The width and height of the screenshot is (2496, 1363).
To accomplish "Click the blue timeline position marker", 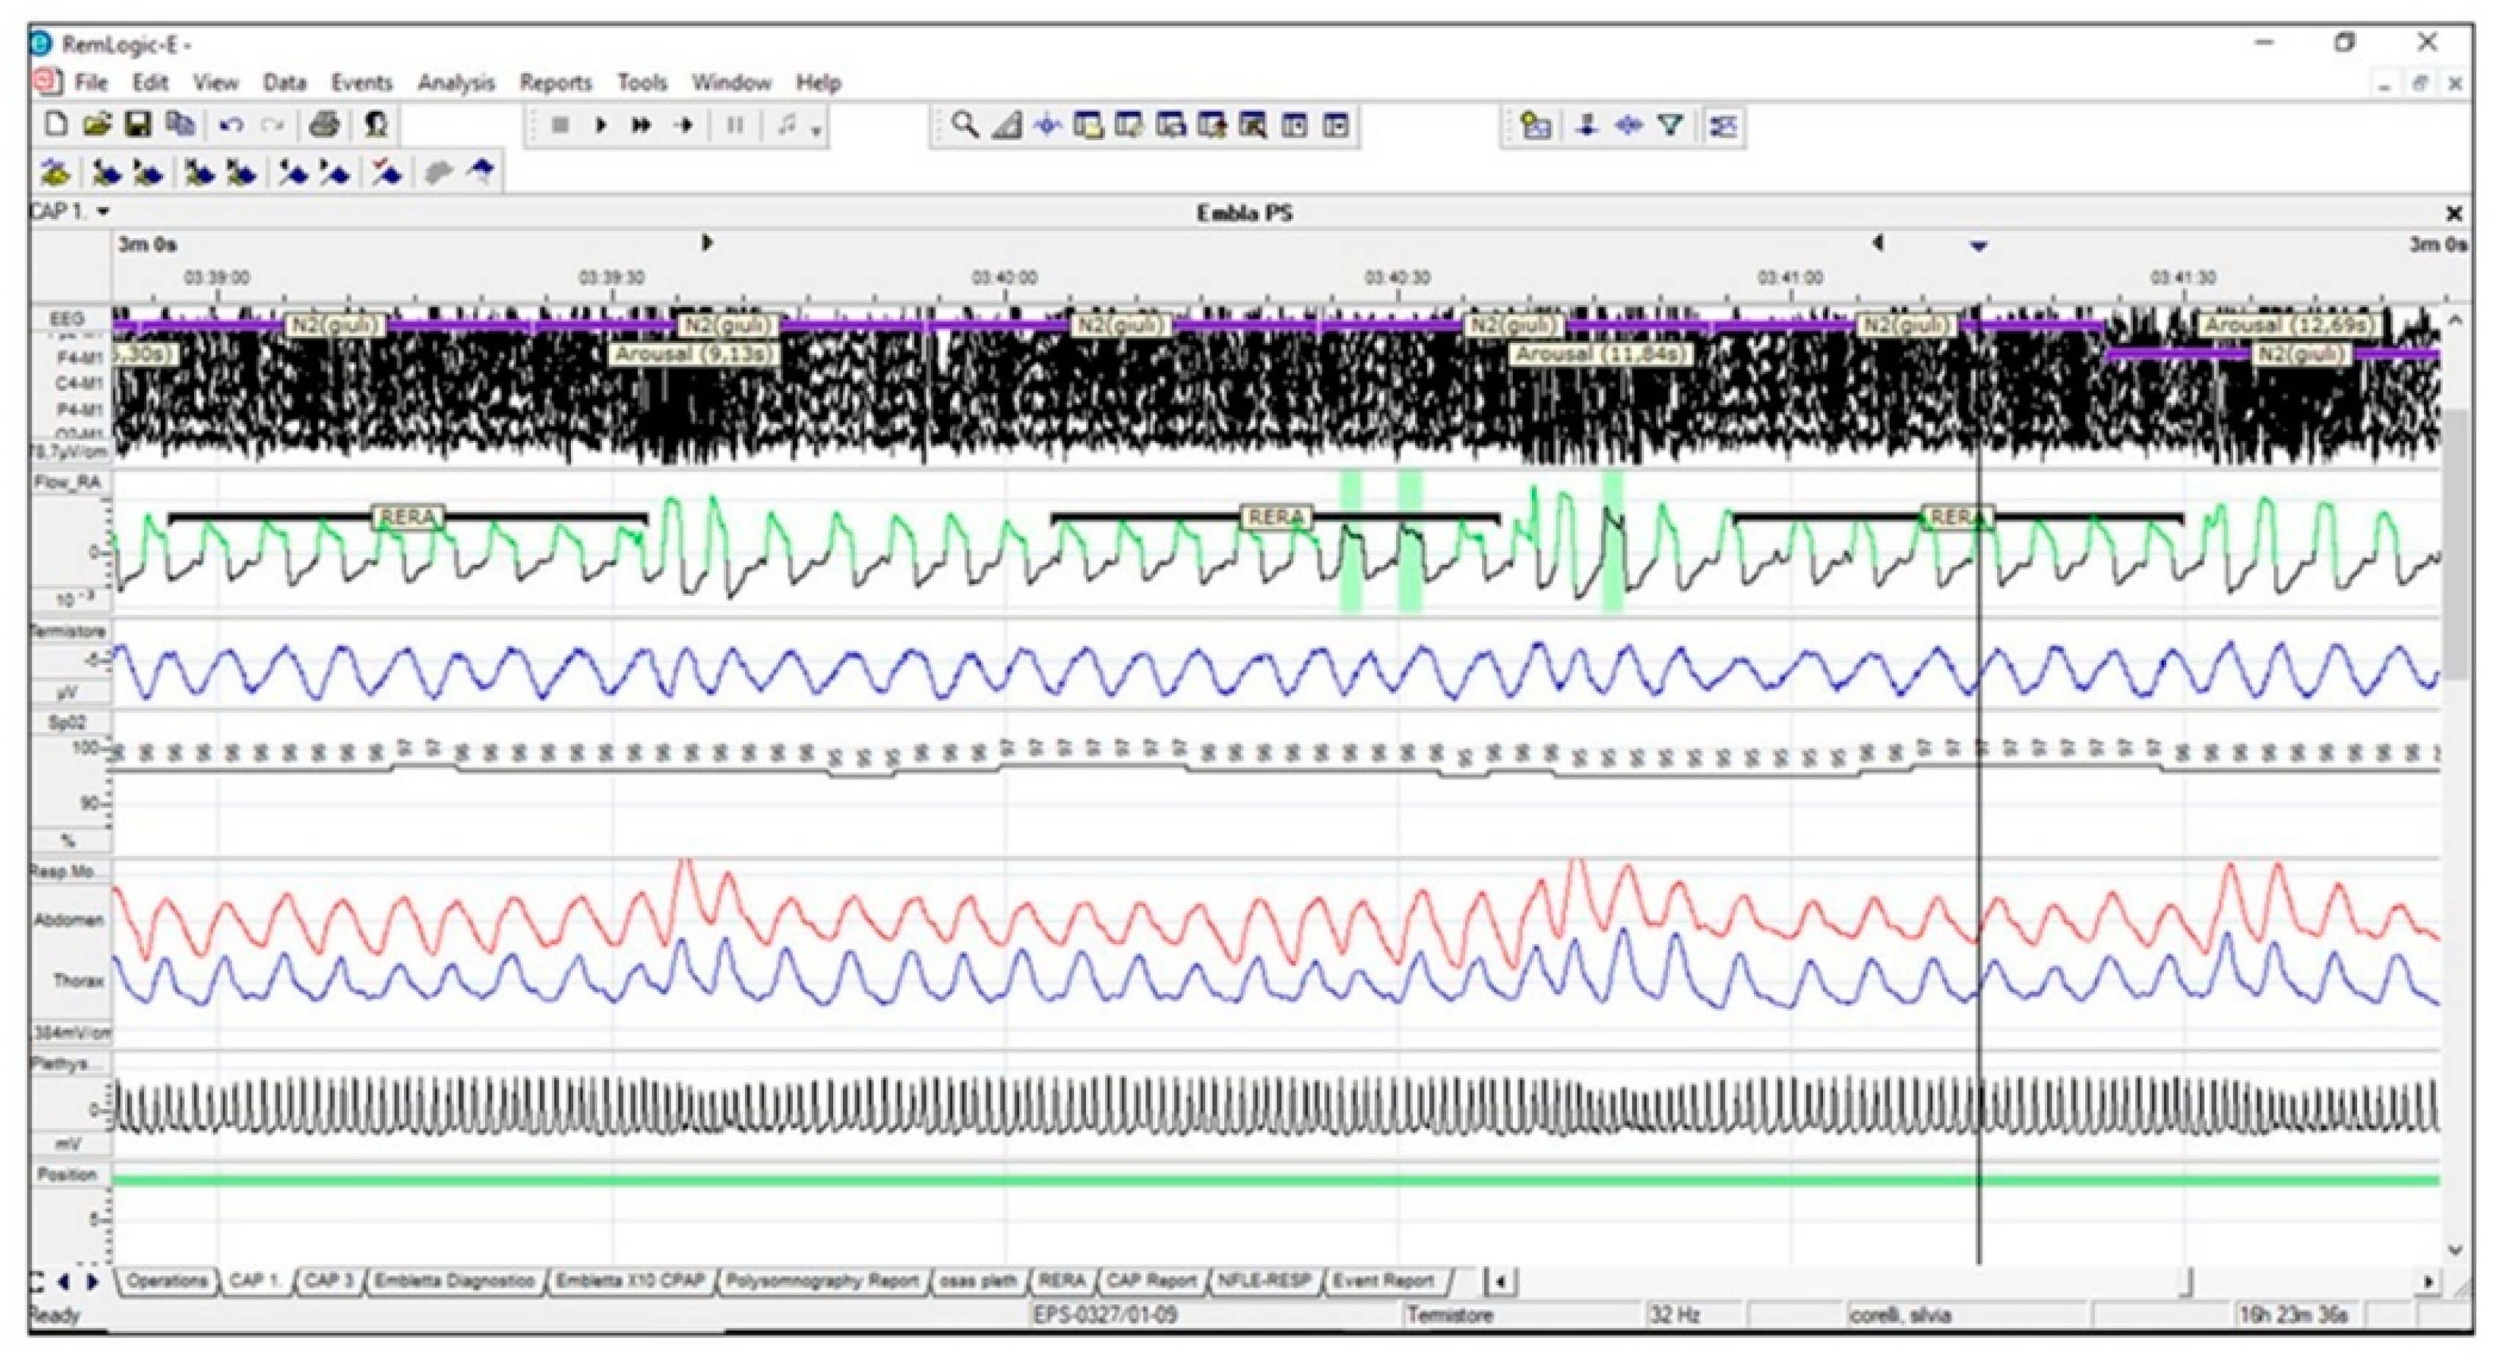I will point(1979,246).
